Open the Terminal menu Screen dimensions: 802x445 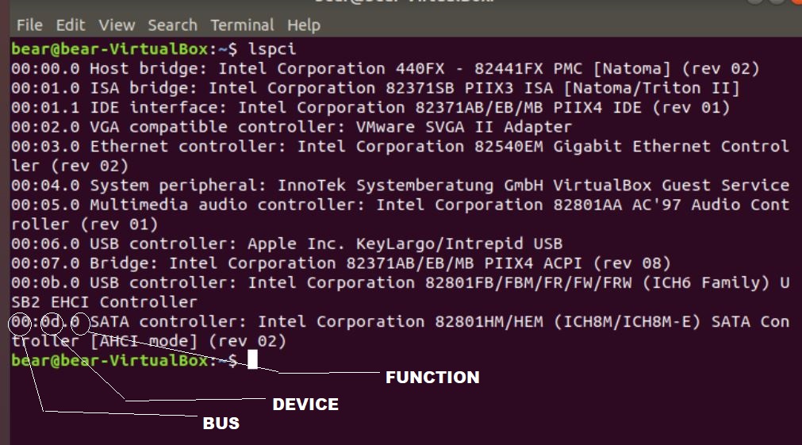(242, 25)
